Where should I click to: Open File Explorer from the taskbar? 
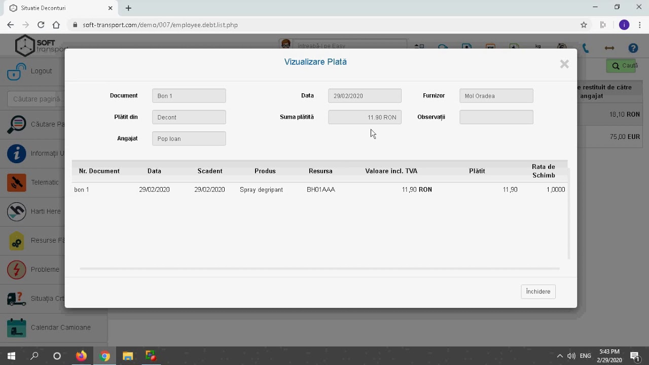128,356
